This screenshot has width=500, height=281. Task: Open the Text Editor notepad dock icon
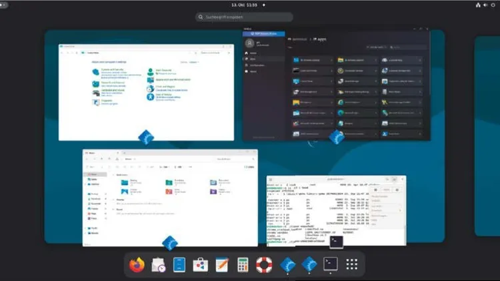222,265
